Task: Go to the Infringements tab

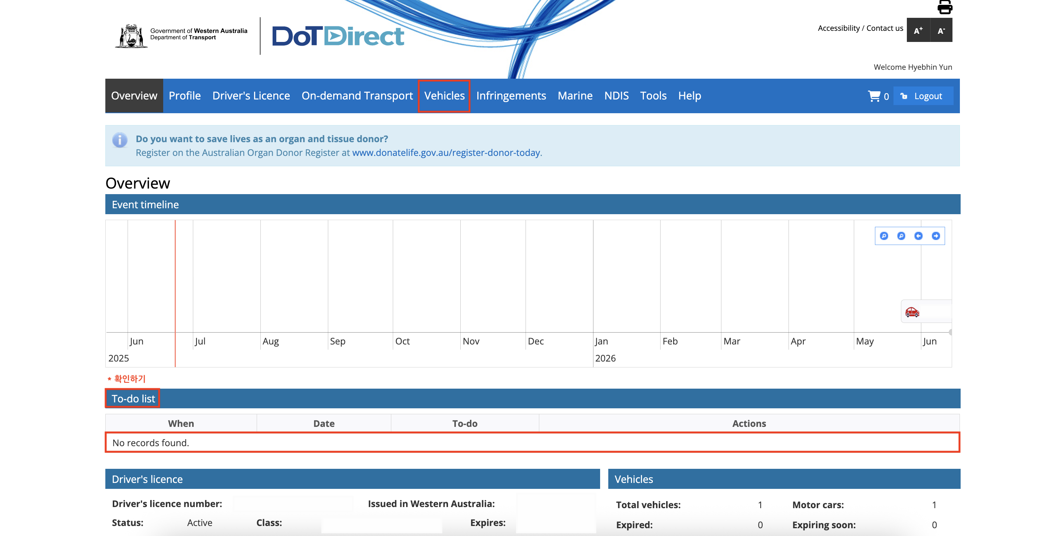Action: (511, 96)
